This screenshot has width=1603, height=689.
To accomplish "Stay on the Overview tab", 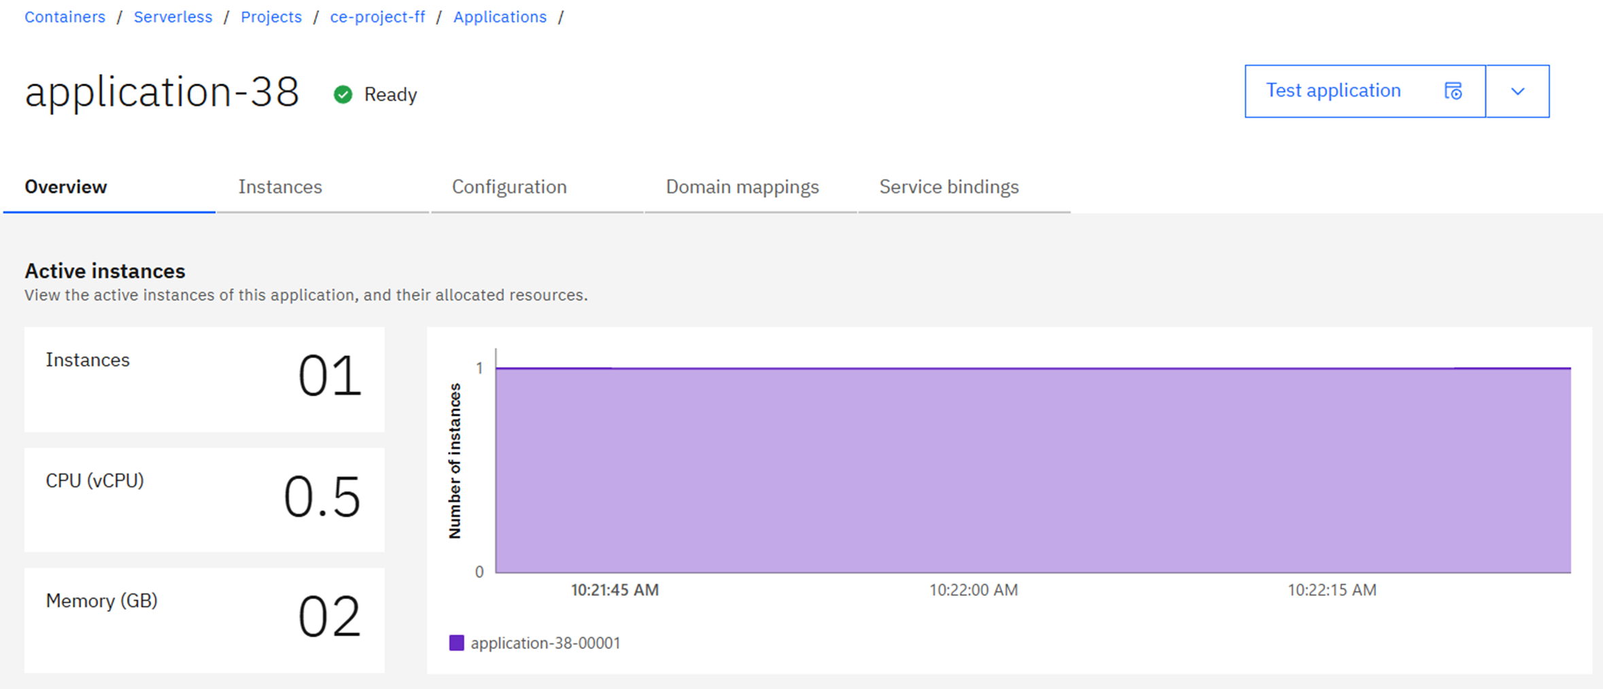I will click(x=65, y=186).
